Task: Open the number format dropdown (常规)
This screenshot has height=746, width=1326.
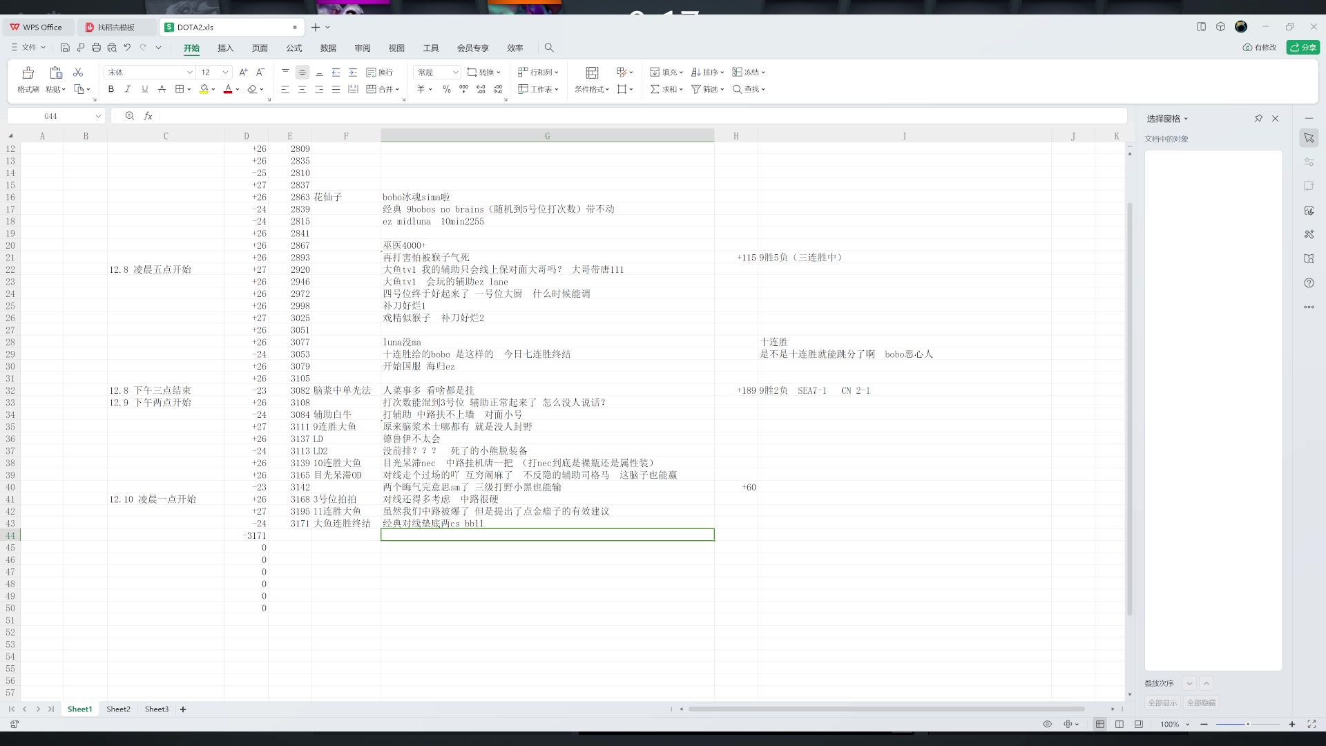Action: 455,72
